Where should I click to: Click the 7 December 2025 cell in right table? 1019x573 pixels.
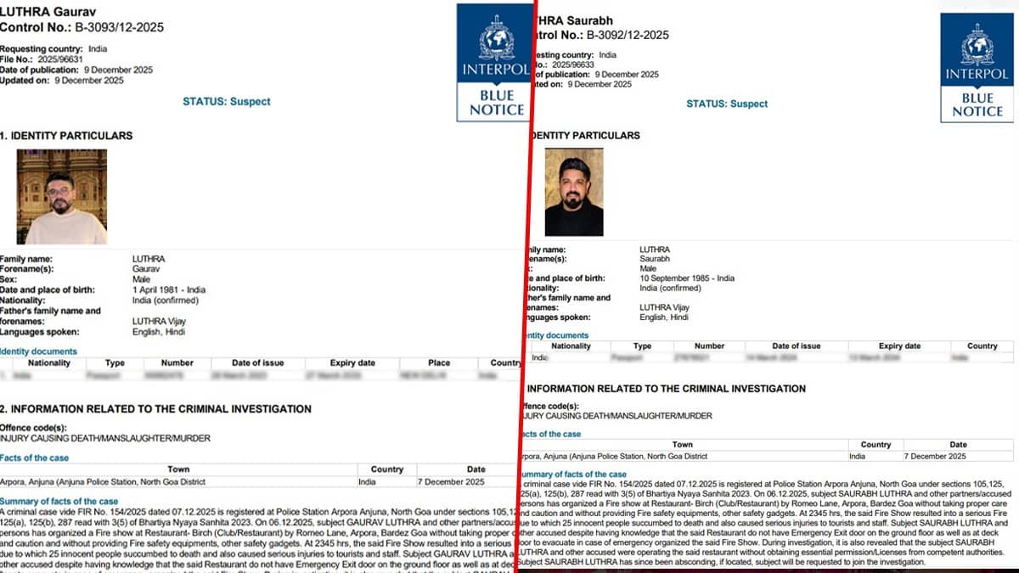934,456
